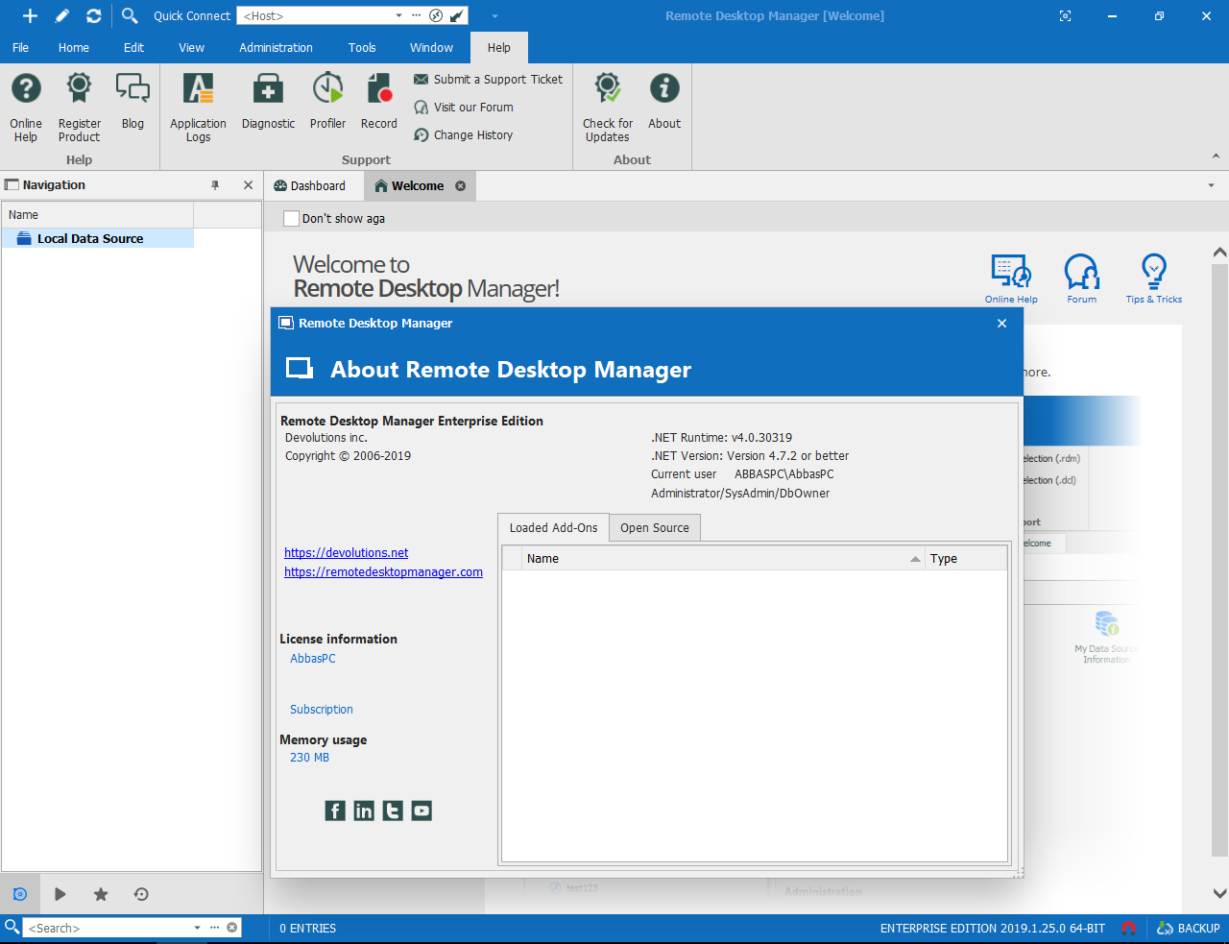Viewport: 1229px width, 944px height.
Task: Switch to the Dashboard tab
Action: [309, 186]
